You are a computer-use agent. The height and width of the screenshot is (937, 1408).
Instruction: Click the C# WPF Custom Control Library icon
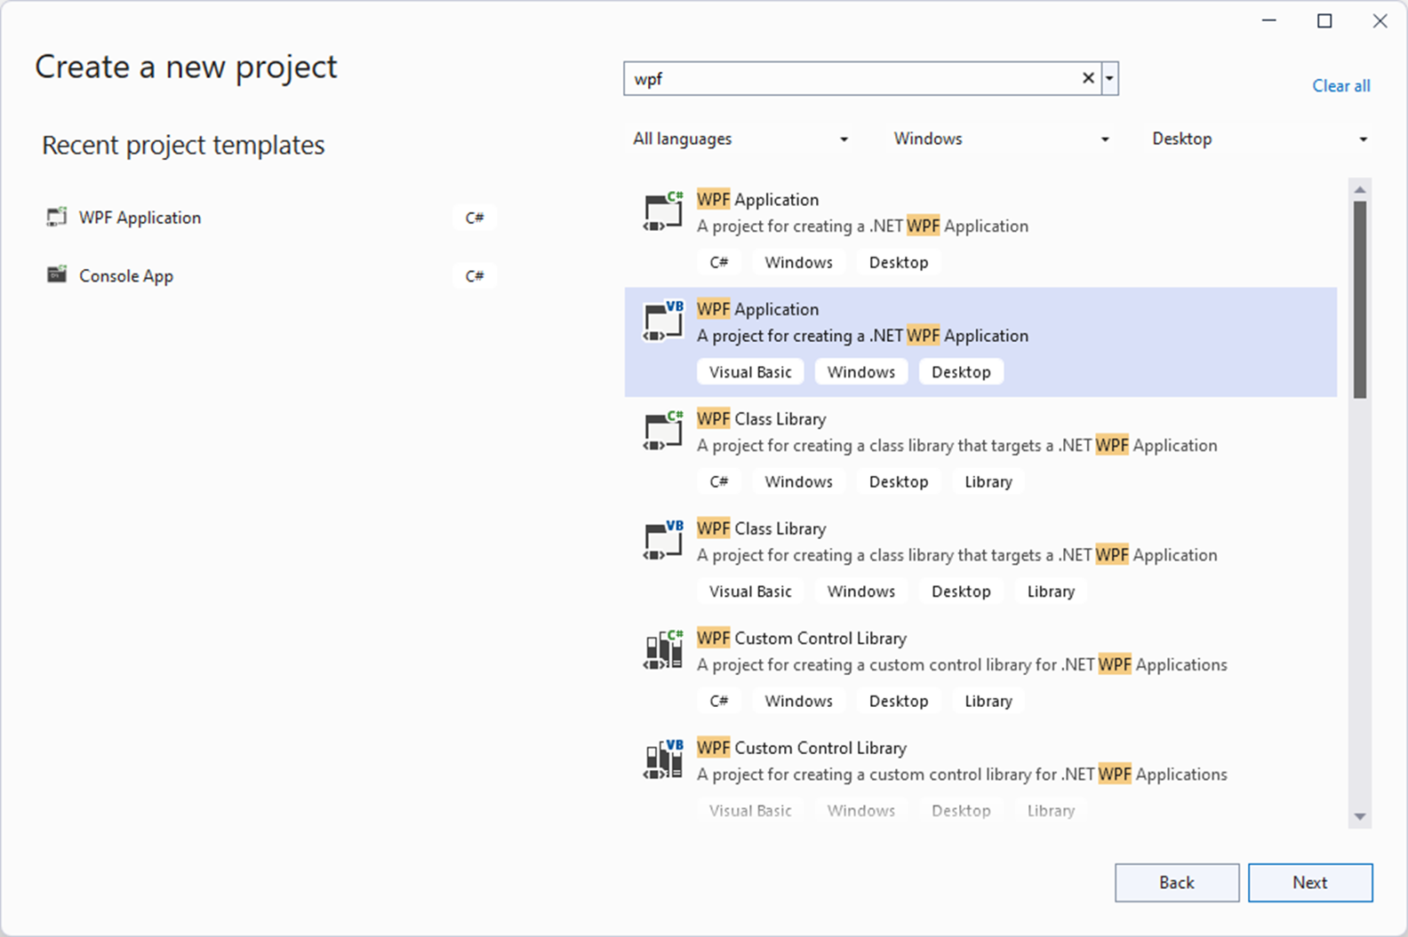(663, 650)
